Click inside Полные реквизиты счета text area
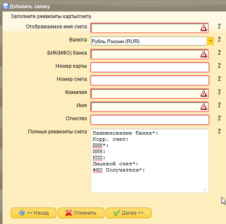The image size is (226, 224). pos(150,161)
